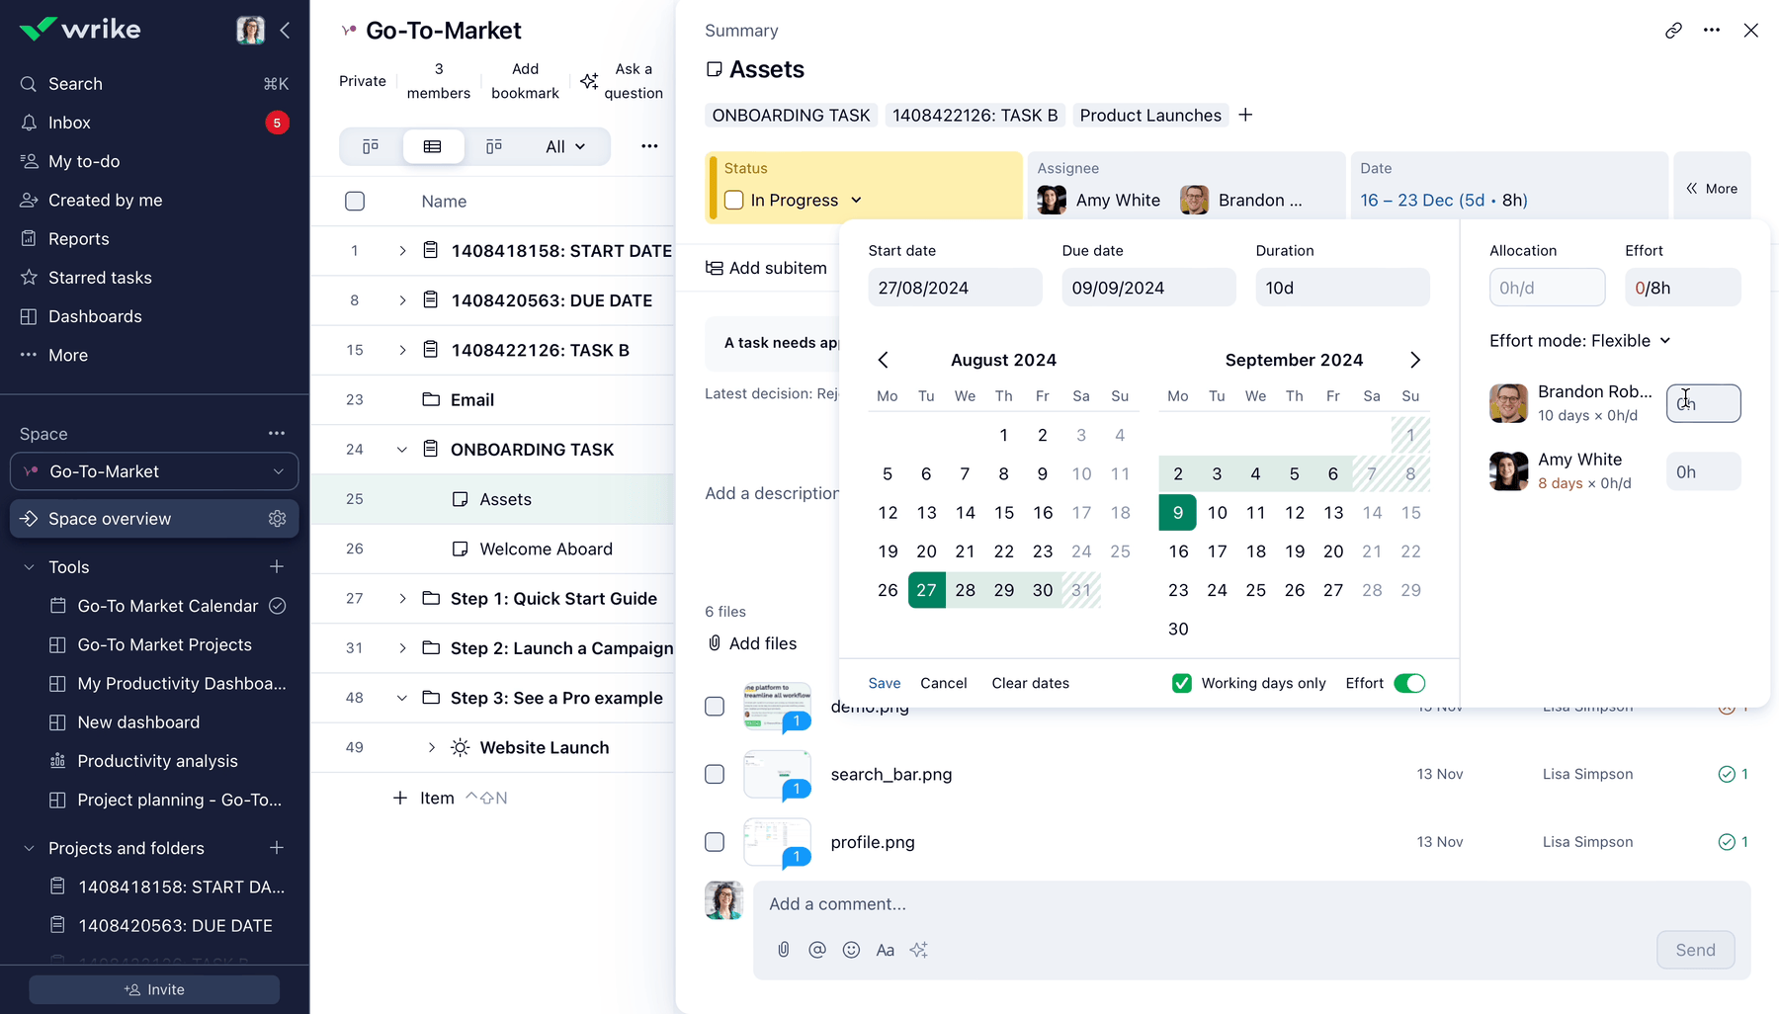
Task: Select the search_bar.png file checkbox
Action: (x=715, y=774)
